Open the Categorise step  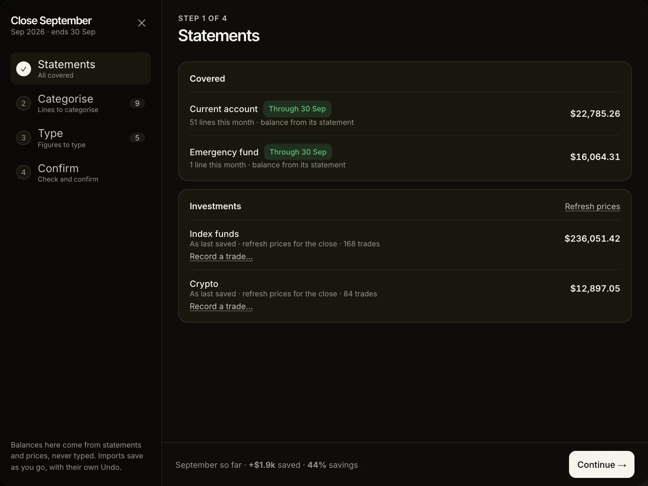coord(81,103)
